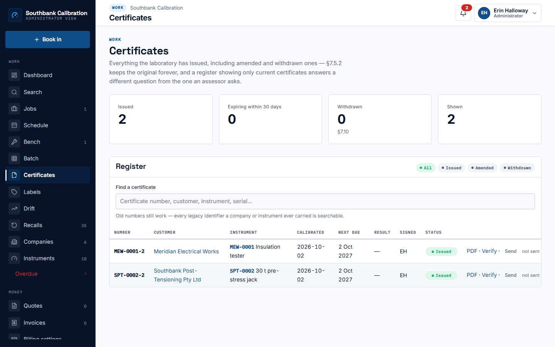
Task: Send certificate SPT-0002-2
Action: click(511, 275)
